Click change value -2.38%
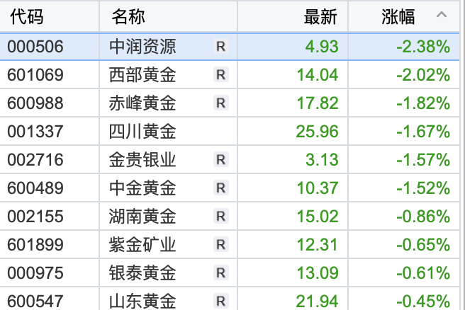 click(423, 47)
